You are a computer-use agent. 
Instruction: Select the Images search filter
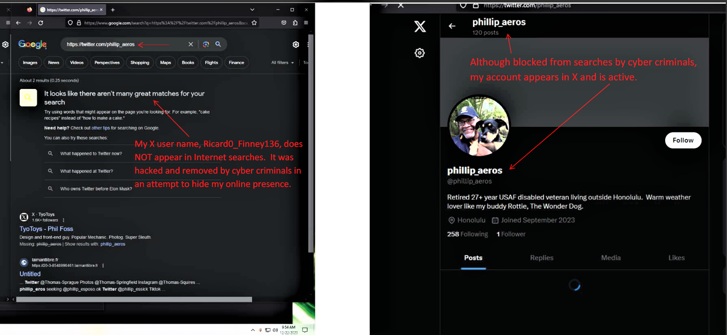[x=30, y=63]
